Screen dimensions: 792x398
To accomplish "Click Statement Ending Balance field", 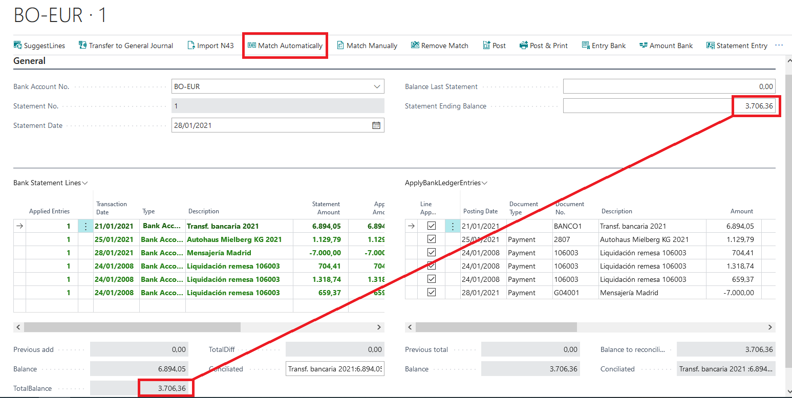I will [x=669, y=106].
